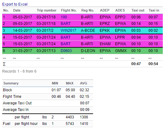This screenshot has height=129, width=165.
Task: Select trip number 03-2017/13 cell
Action: (46, 51)
